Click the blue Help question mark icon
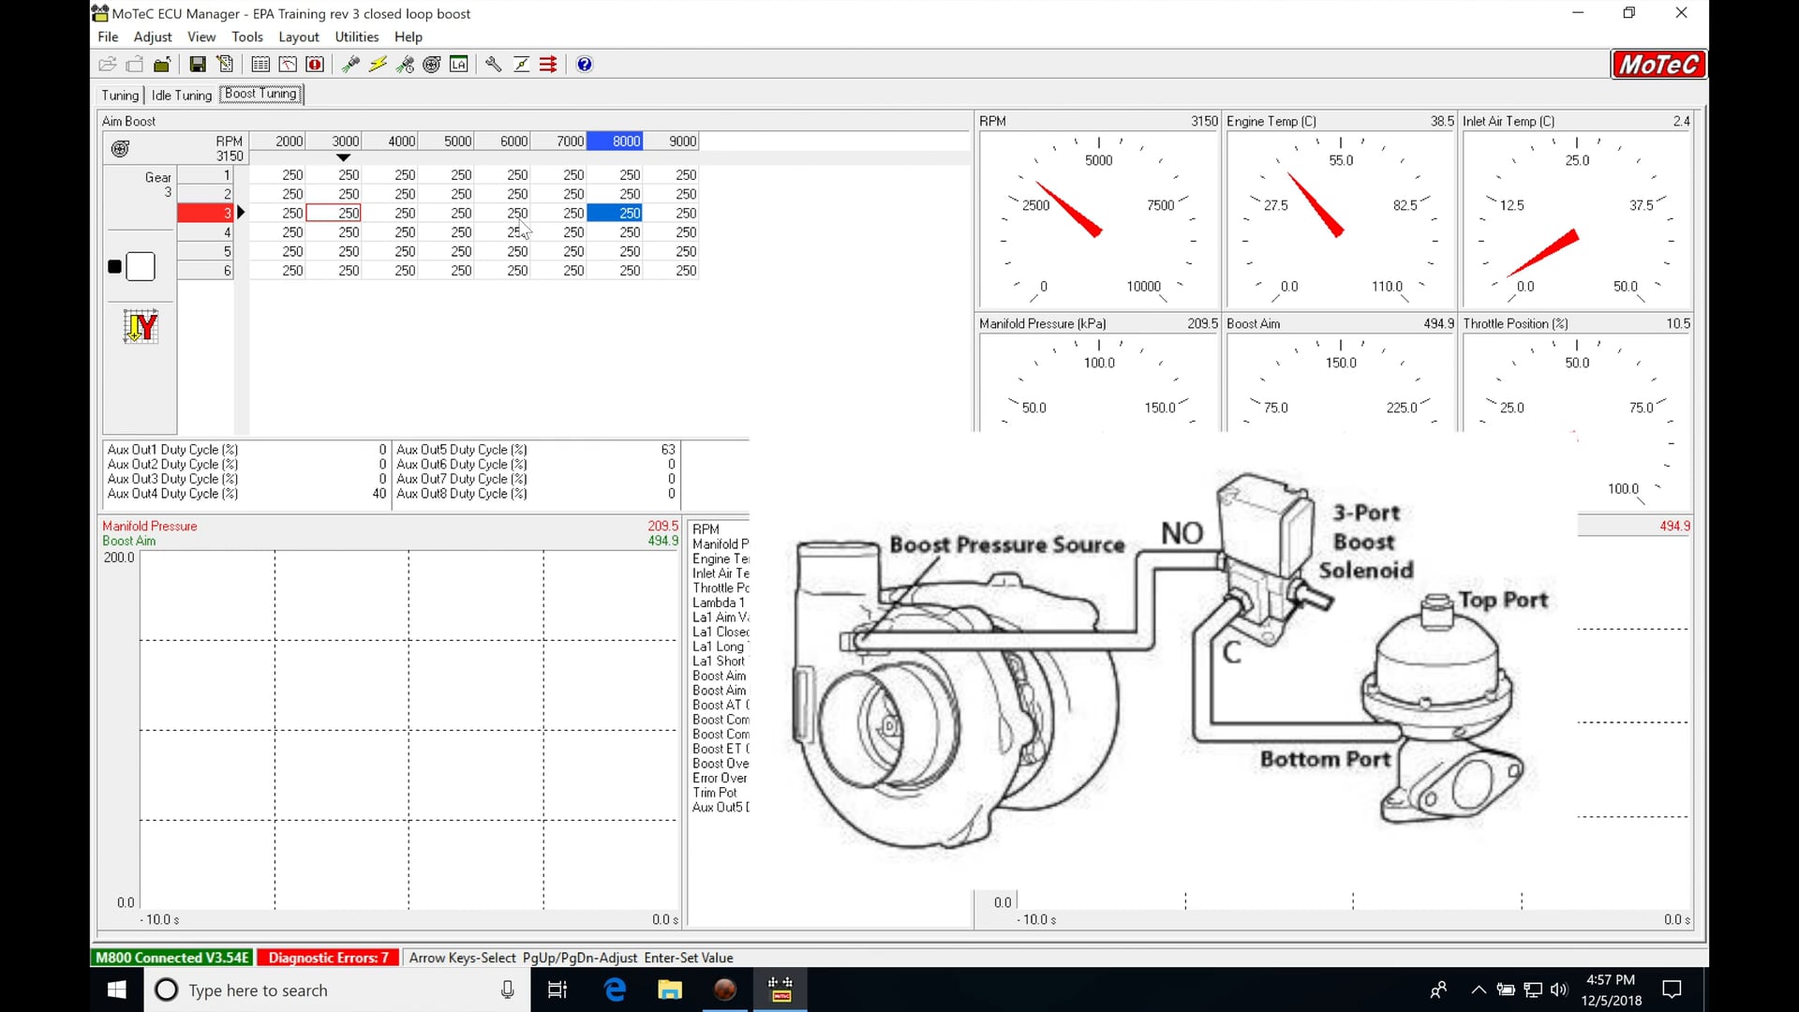1799x1012 pixels. pyautogui.click(x=584, y=64)
